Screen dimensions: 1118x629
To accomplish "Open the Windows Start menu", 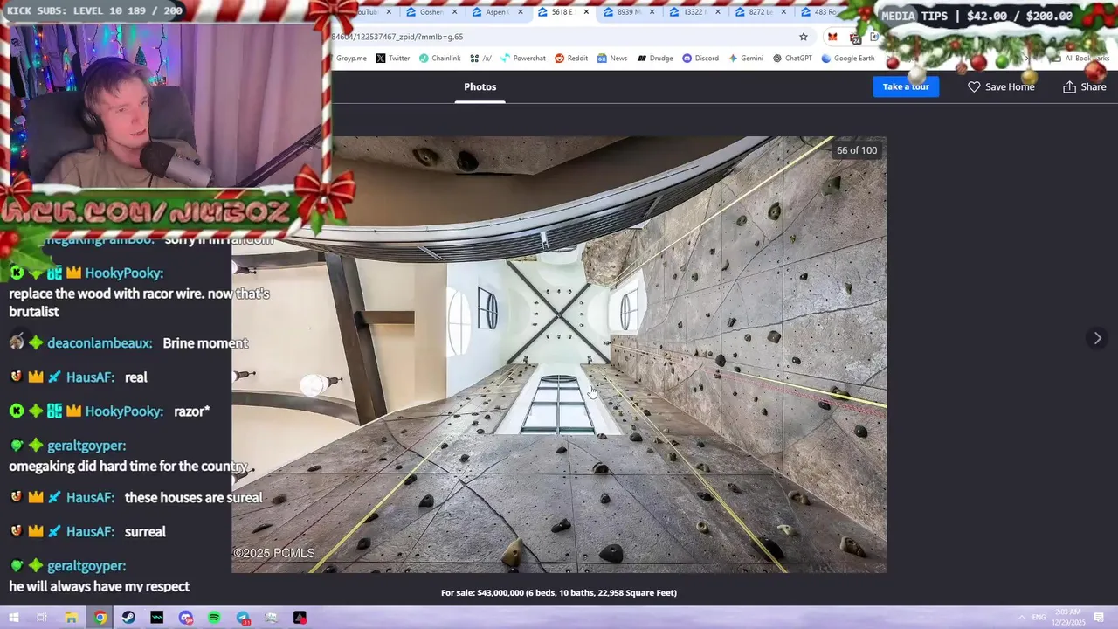I will coord(13,618).
